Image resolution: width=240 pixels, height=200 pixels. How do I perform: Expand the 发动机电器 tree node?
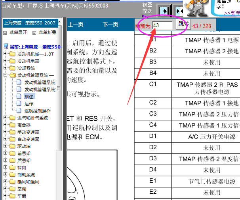(6, 61)
